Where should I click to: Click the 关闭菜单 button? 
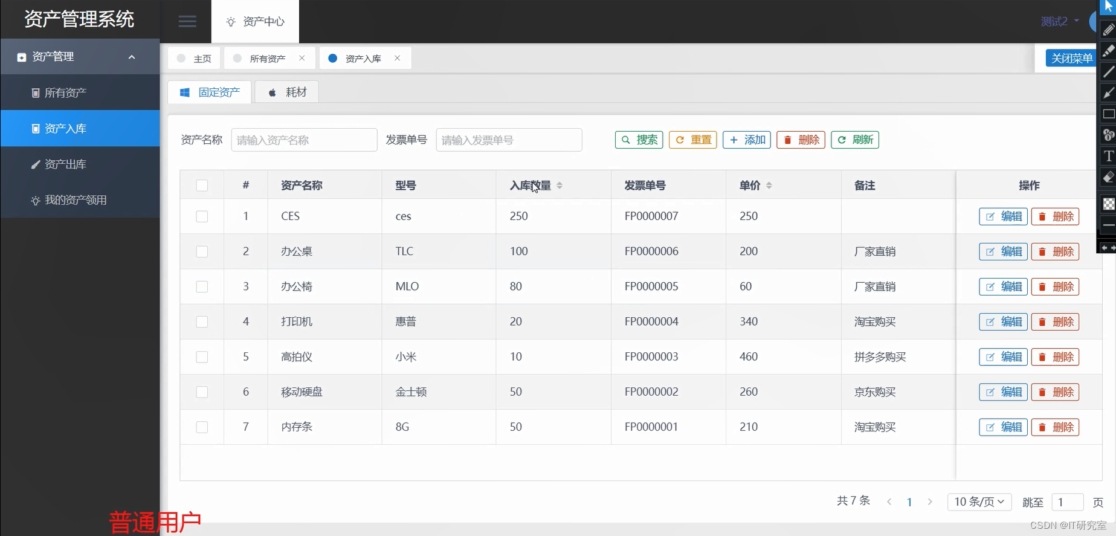point(1071,58)
